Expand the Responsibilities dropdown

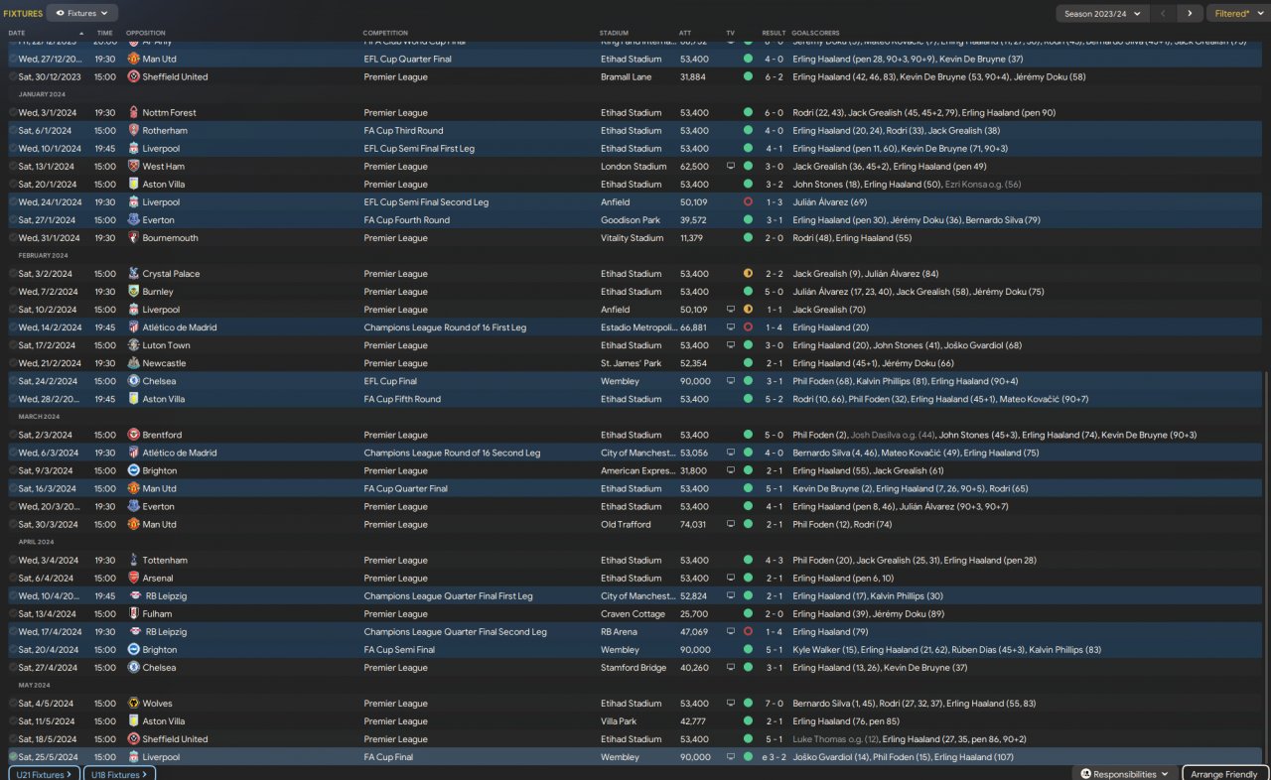pos(1125,774)
